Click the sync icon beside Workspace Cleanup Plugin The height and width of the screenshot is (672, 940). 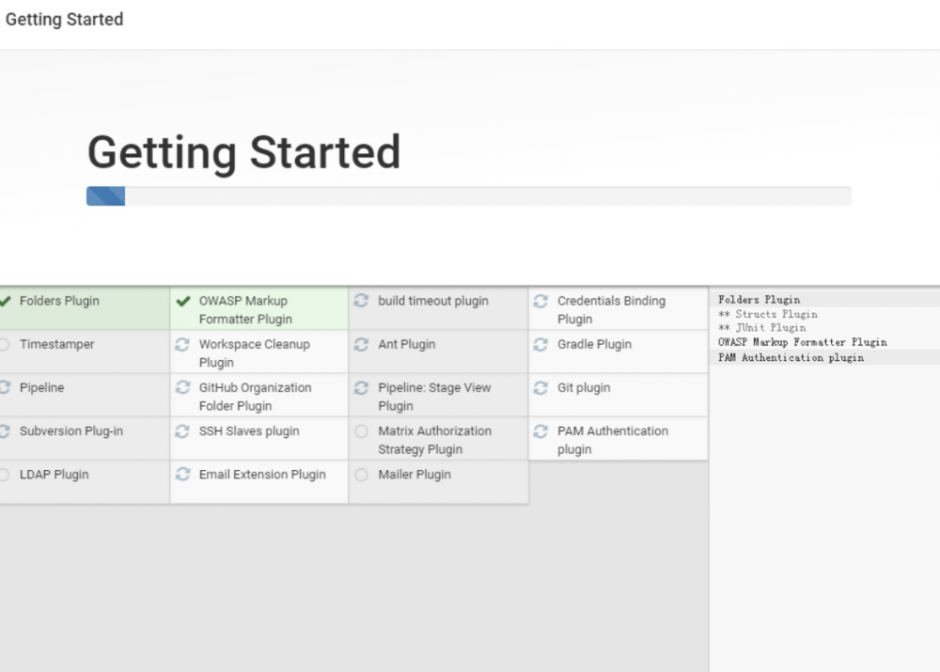point(182,345)
